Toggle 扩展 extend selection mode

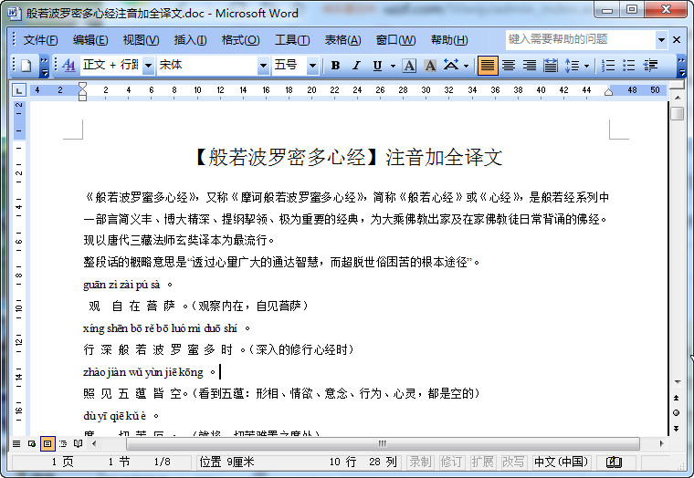pyautogui.click(x=481, y=462)
